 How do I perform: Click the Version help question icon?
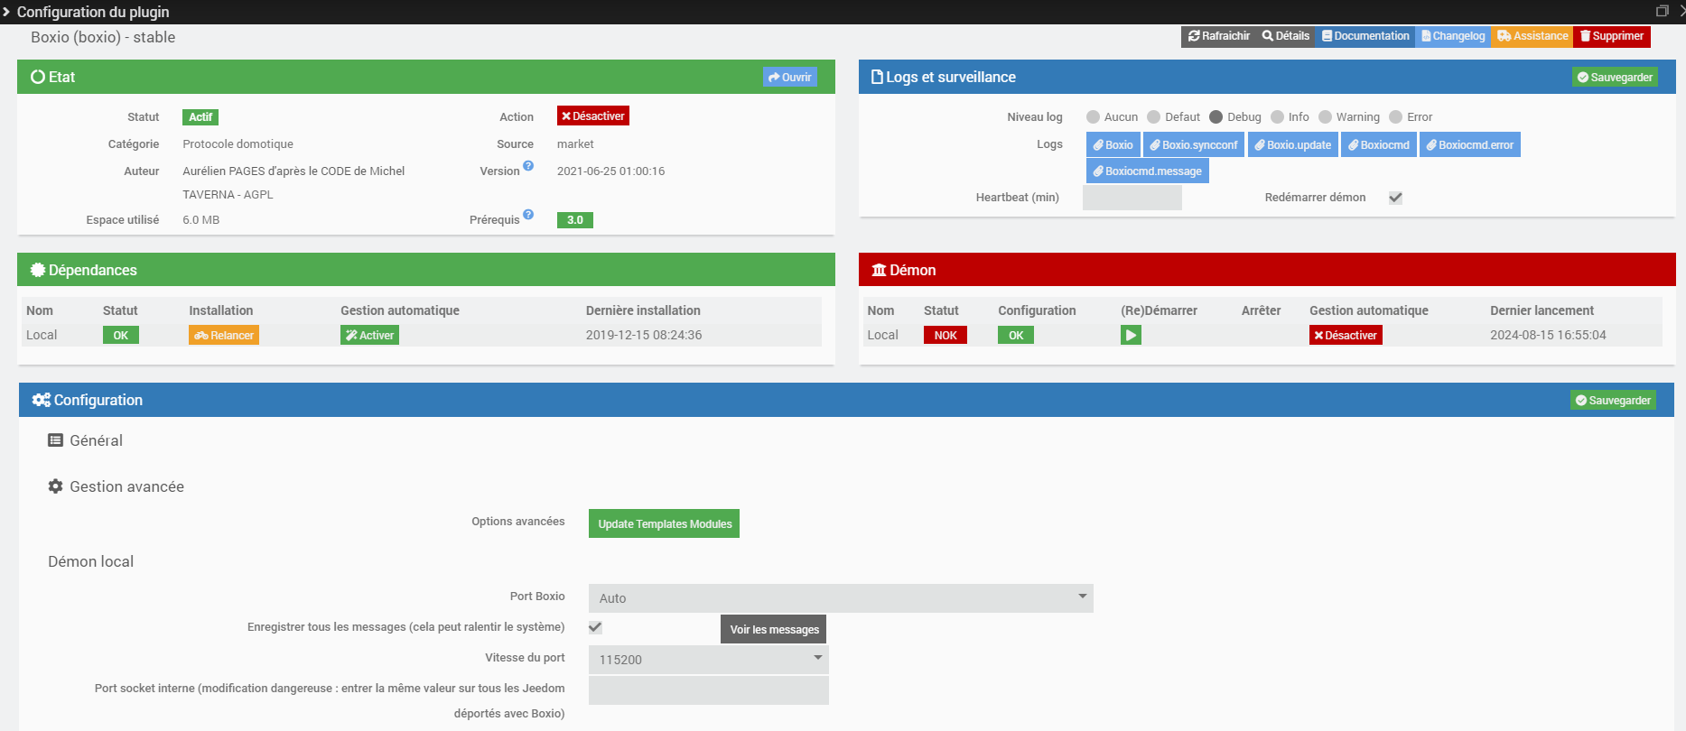click(x=528, y=166)
